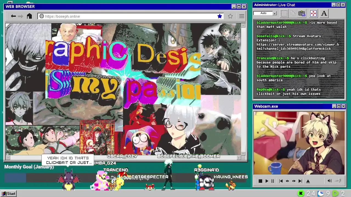Click the dashed selection rectangle icon
This screenshot has width=351, height=197.
284,13
